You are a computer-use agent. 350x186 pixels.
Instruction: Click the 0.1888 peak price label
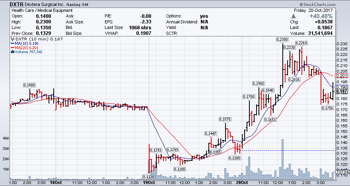tap(29, 85)
